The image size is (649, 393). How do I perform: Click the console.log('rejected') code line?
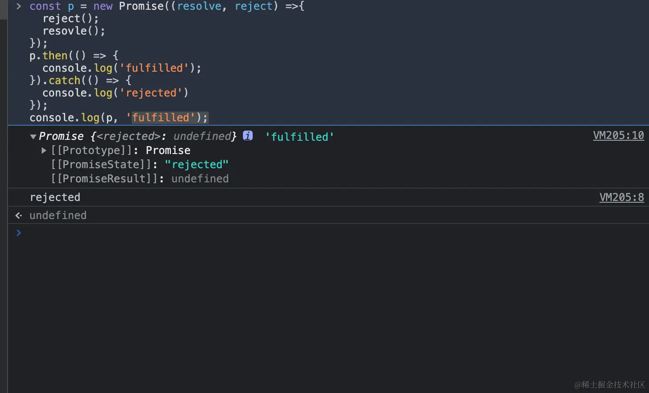(x=115, y=93)
